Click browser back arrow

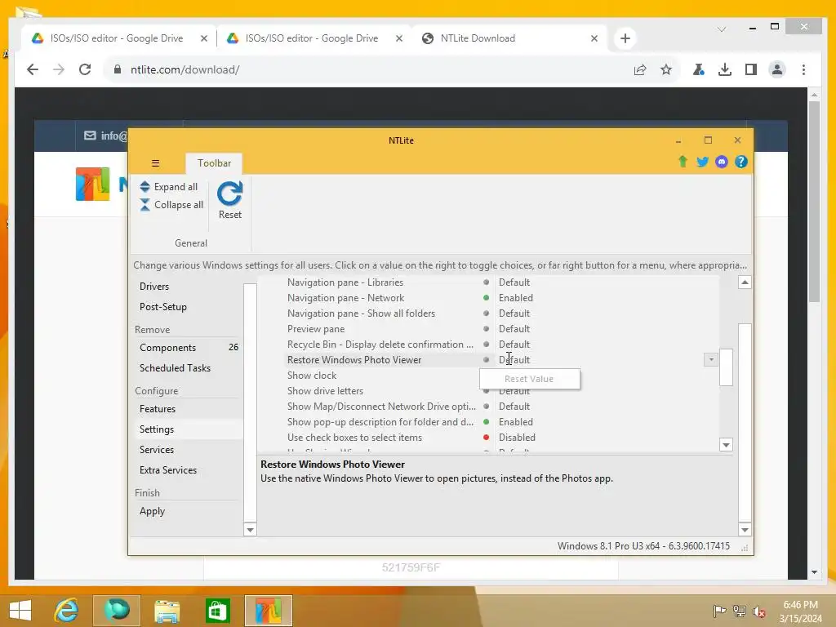(x=33, y=69)
